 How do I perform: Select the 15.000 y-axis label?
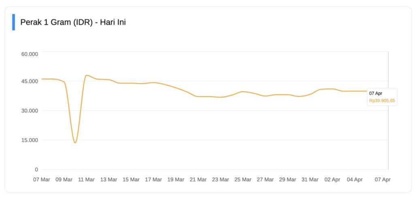tap(30, 140)
